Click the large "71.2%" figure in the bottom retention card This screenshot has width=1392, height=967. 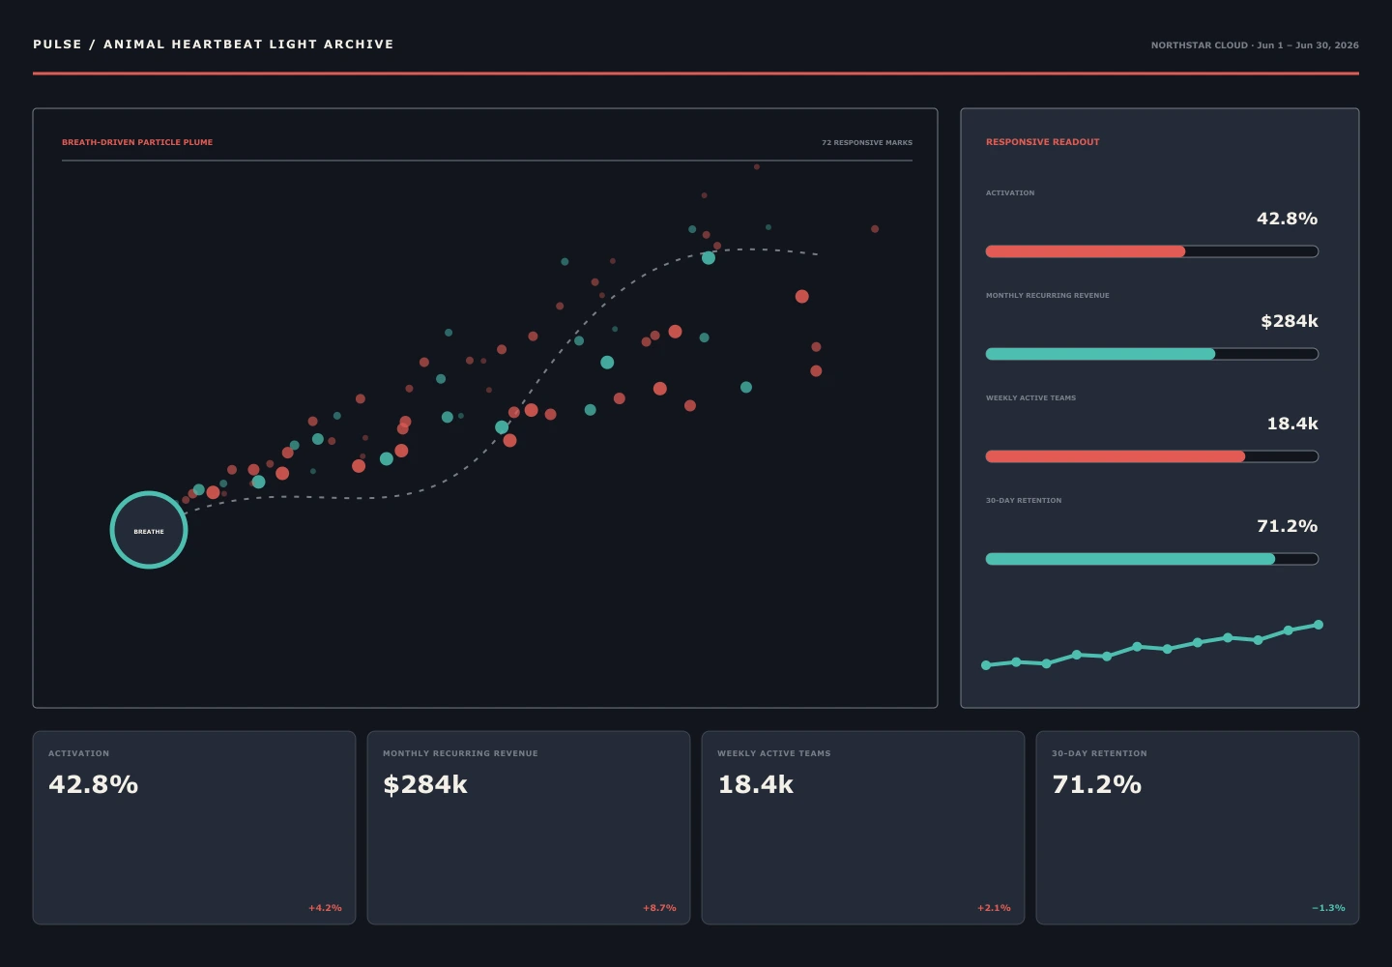(1097, 784)
